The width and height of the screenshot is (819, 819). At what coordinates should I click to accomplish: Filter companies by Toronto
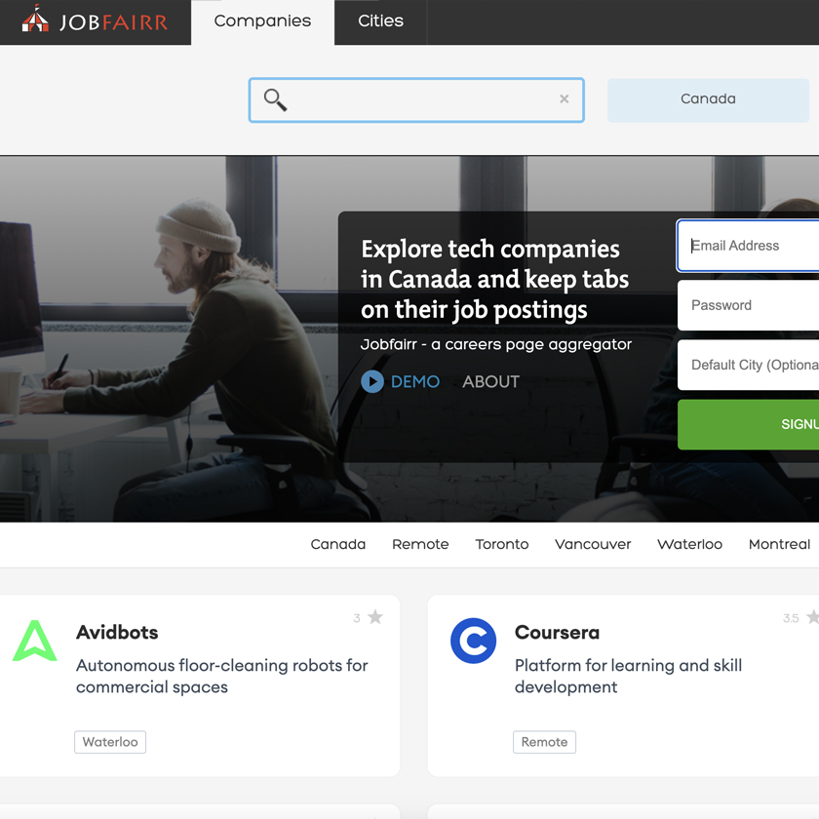501,544
